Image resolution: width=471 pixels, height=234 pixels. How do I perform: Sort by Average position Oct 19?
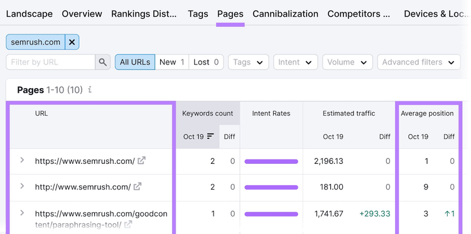(x=418, y=137)
